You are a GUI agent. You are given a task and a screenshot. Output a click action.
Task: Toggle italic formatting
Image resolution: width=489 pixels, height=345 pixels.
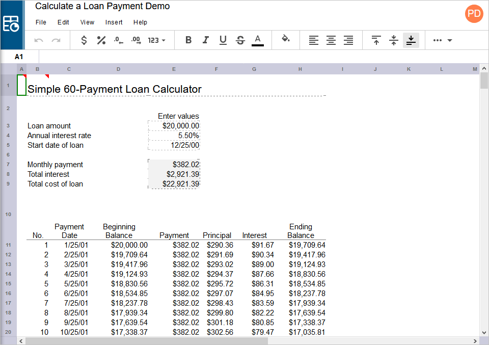click(205, 40)
